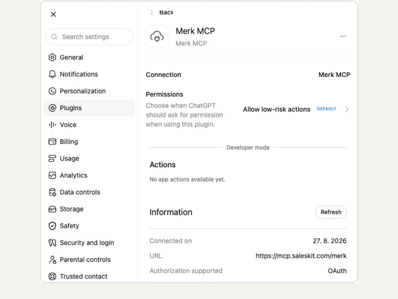Click the OAuth authorization value
This screenshot has width=398, height=299.
(337, 271)
